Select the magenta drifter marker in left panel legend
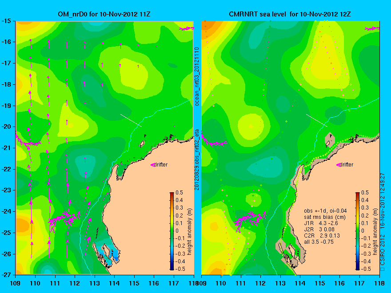Viewport: 391px width, 293px height. pyautogui.click(x=152, y=165)
